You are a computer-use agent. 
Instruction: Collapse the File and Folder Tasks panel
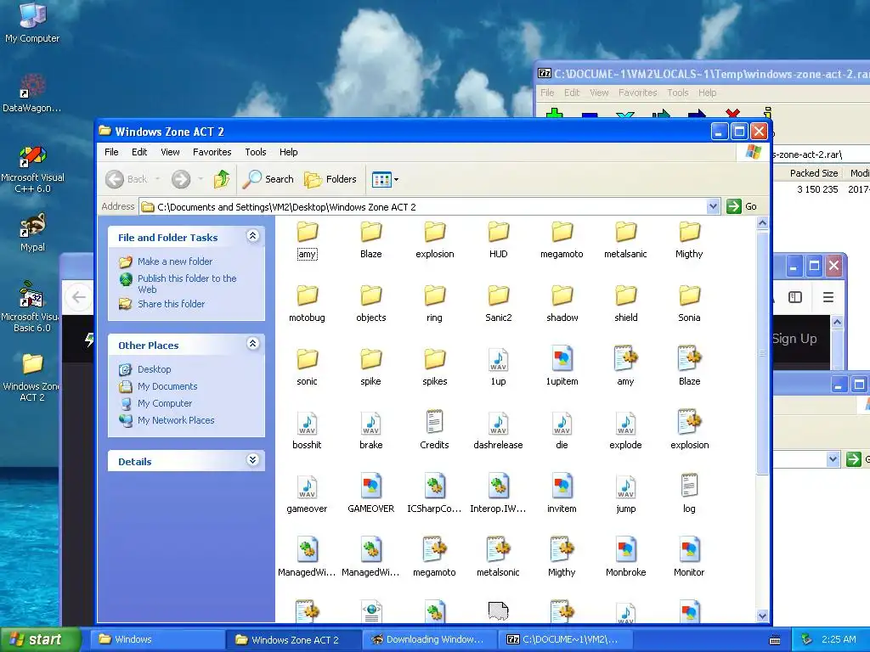pyautogui.click(x=252, y=236)
